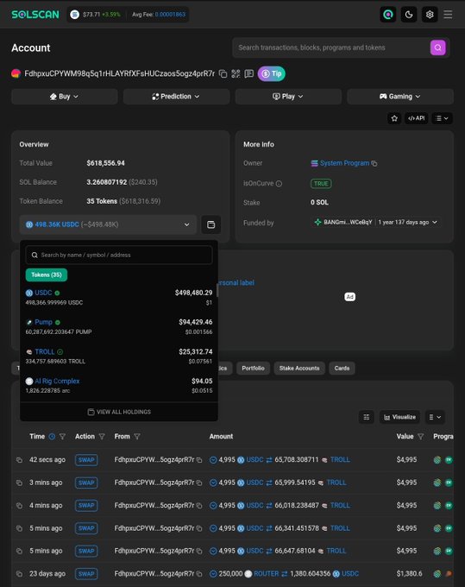Show the address QR code icon
The width and height of the screenshot is (465, 587).
[236, 73]
